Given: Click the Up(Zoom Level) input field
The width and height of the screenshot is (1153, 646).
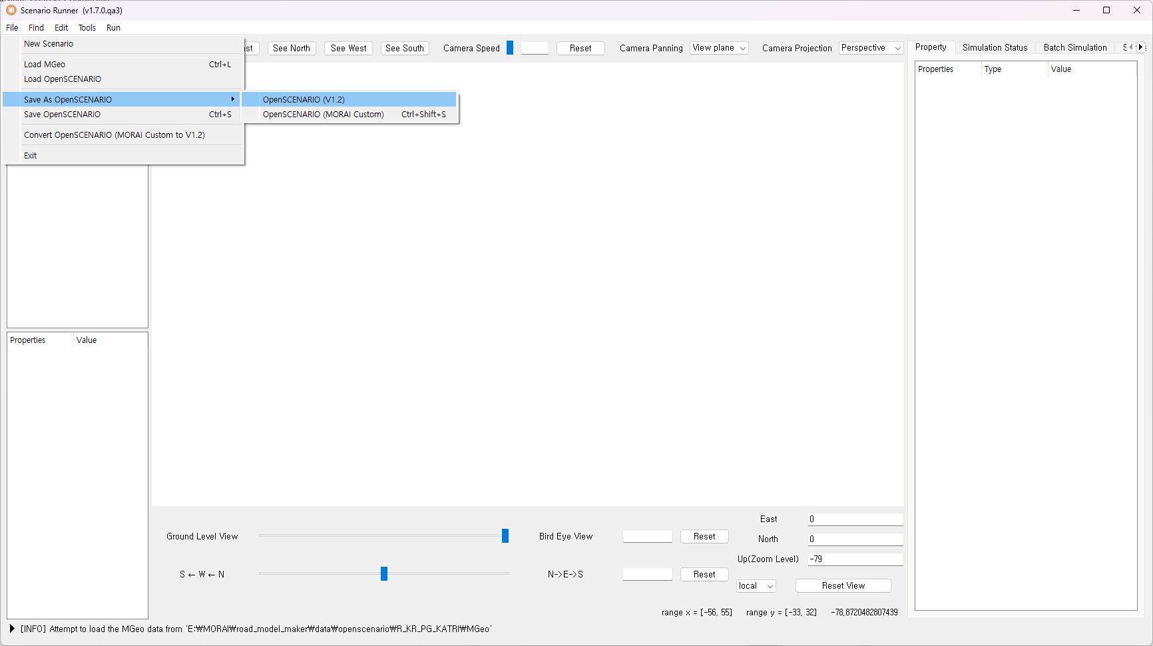Looking at the screenshot, I should [x=855, y=559].
